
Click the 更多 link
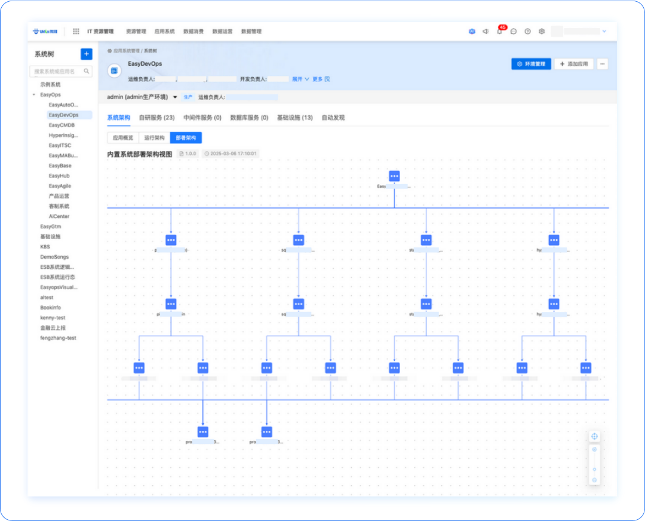tap(317, 79)
